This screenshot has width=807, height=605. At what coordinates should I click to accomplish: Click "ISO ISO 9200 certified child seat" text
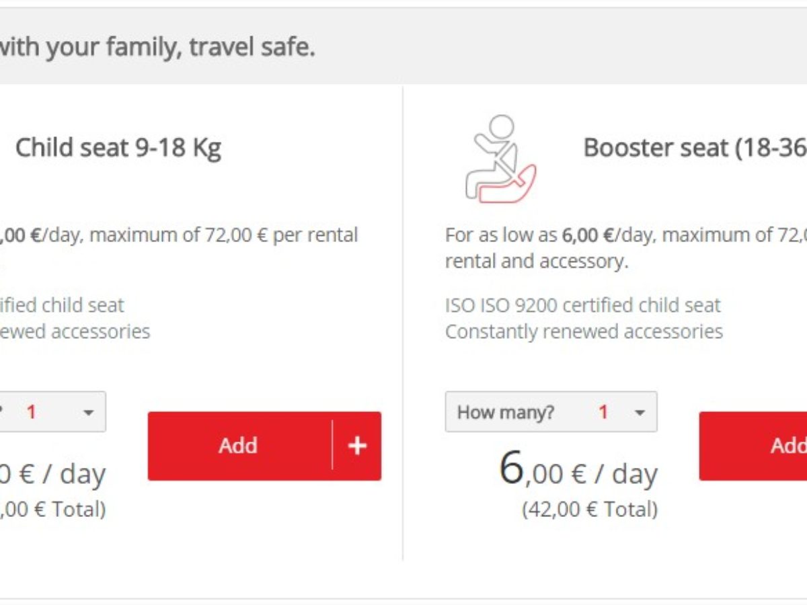coord(583,305)
